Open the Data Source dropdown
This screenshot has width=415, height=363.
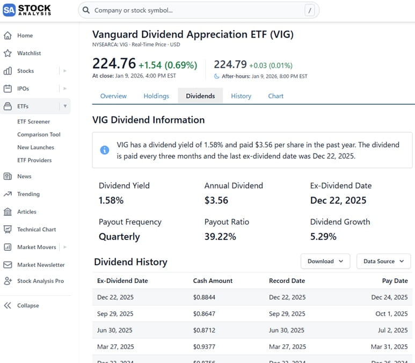click(383, 262)
